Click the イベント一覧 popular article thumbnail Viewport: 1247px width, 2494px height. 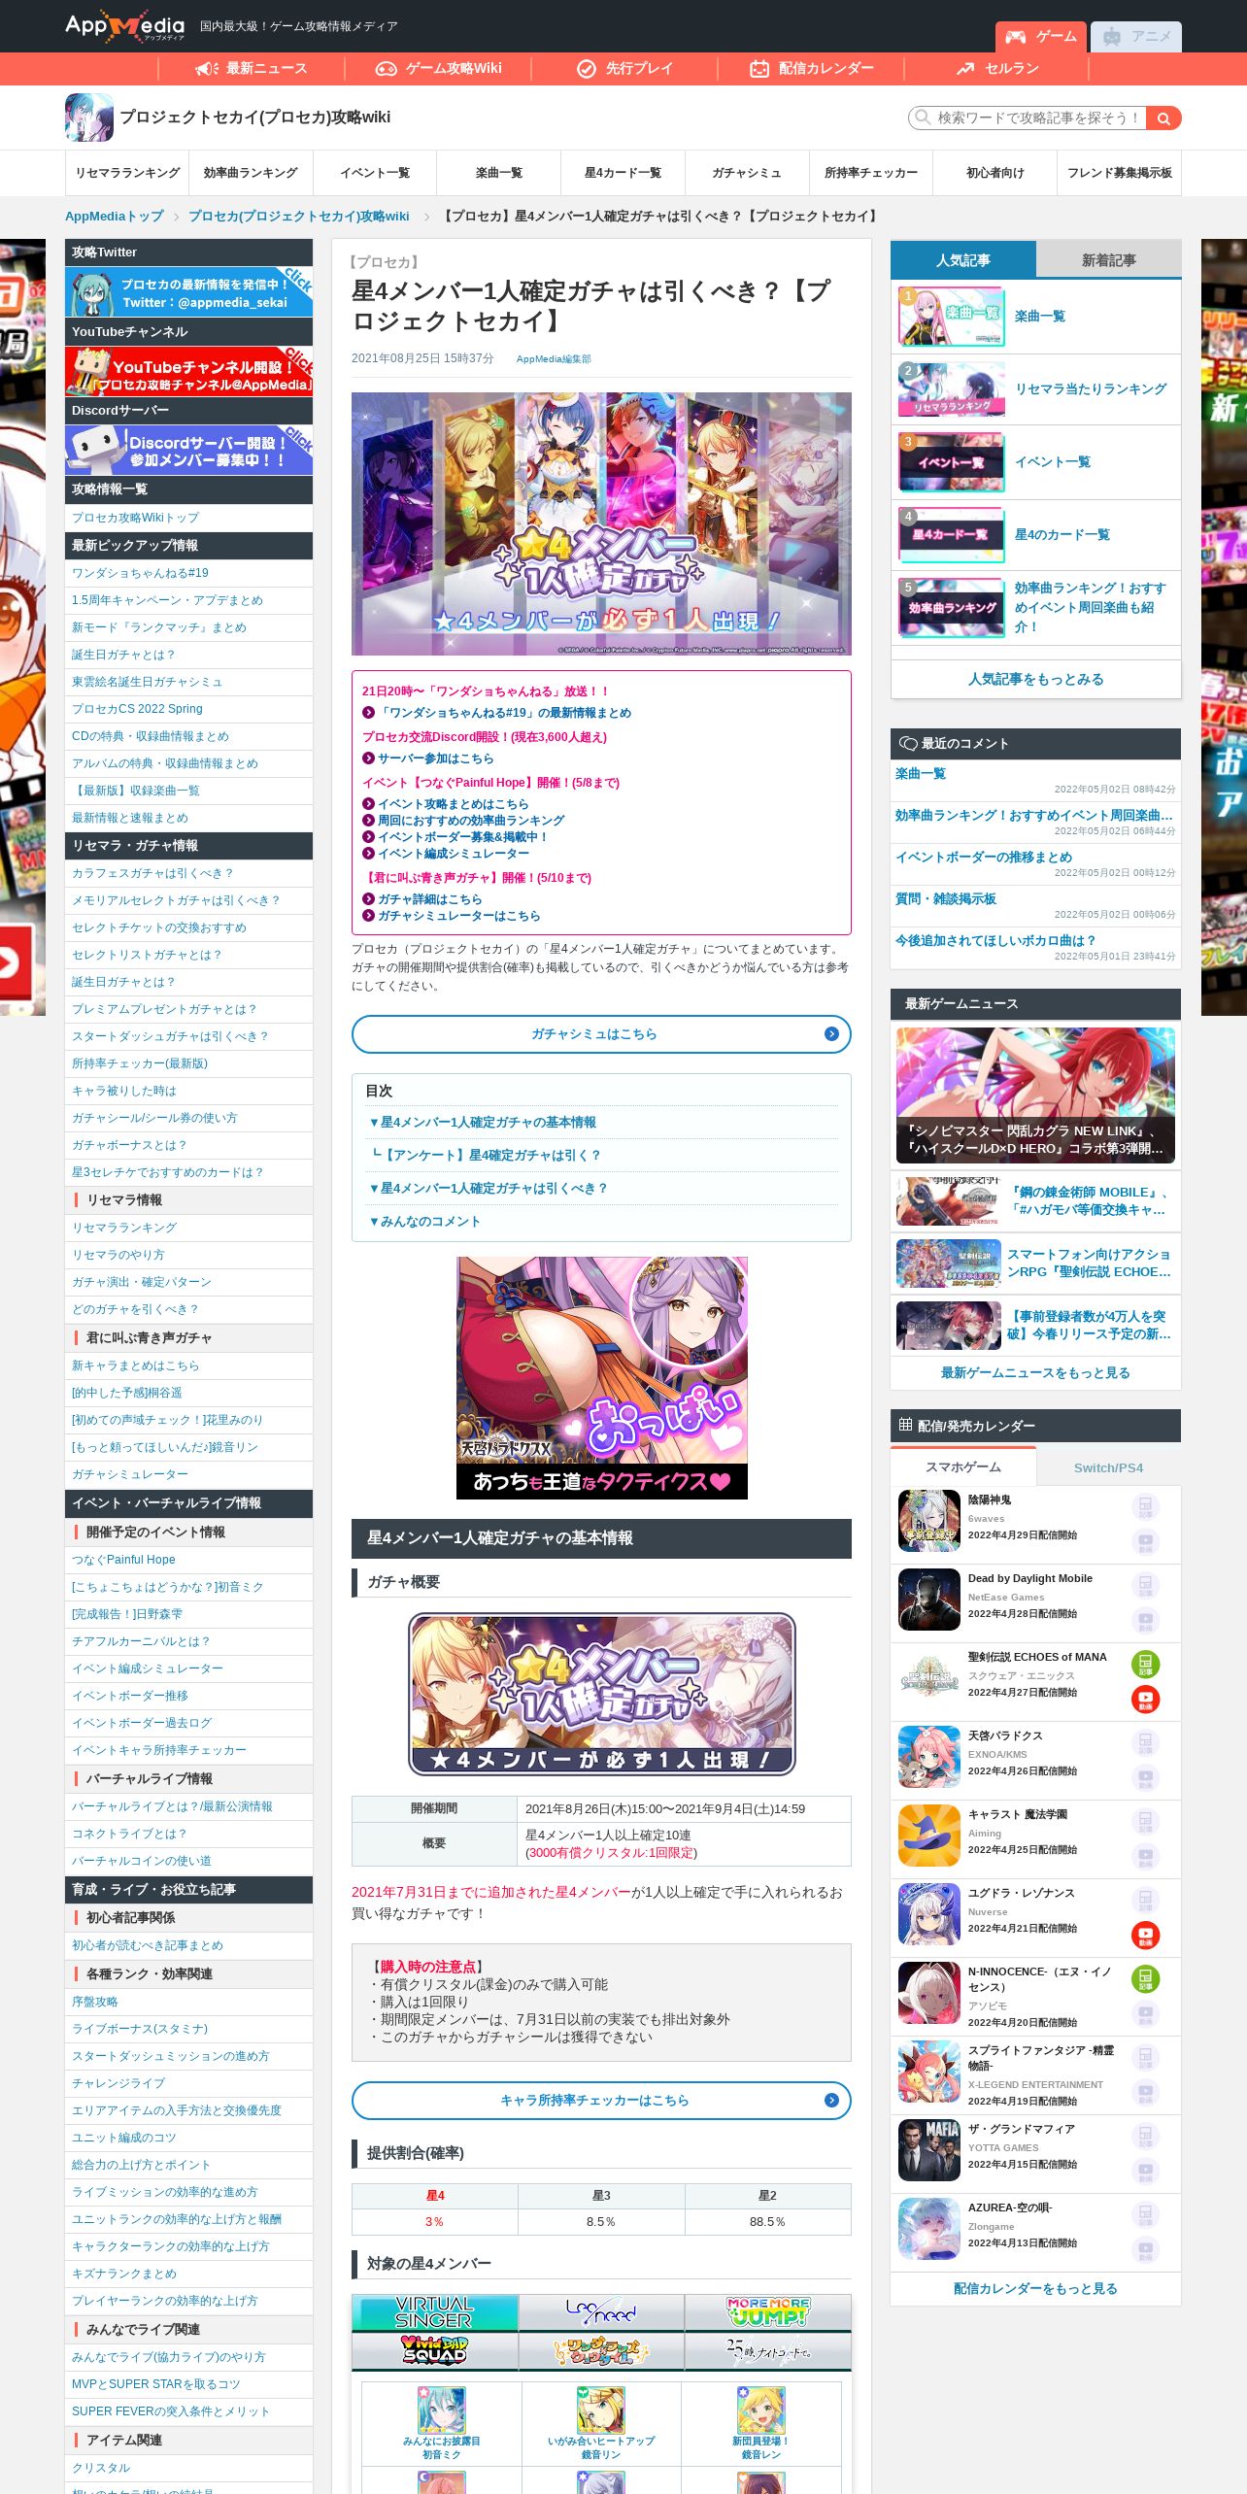tap(952, 462)
